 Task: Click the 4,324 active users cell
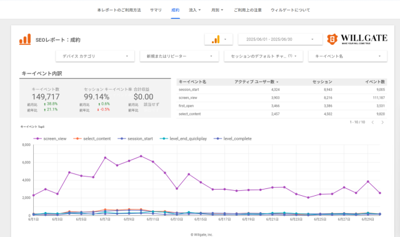pyautogui.click(x=275, y=90)
